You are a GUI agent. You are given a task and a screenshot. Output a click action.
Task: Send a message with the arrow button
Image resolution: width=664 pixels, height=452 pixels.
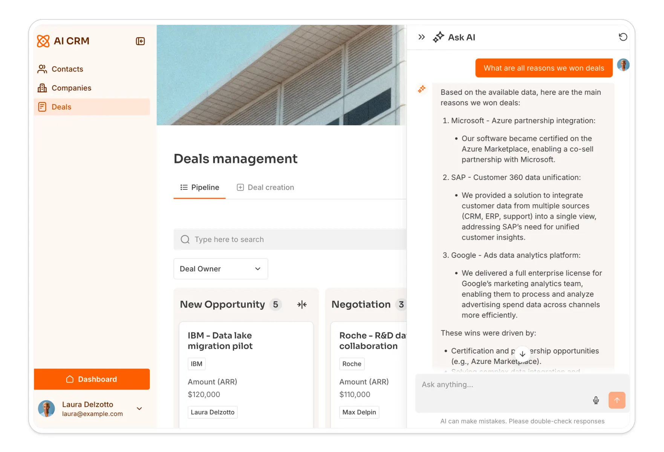[617, 400]
